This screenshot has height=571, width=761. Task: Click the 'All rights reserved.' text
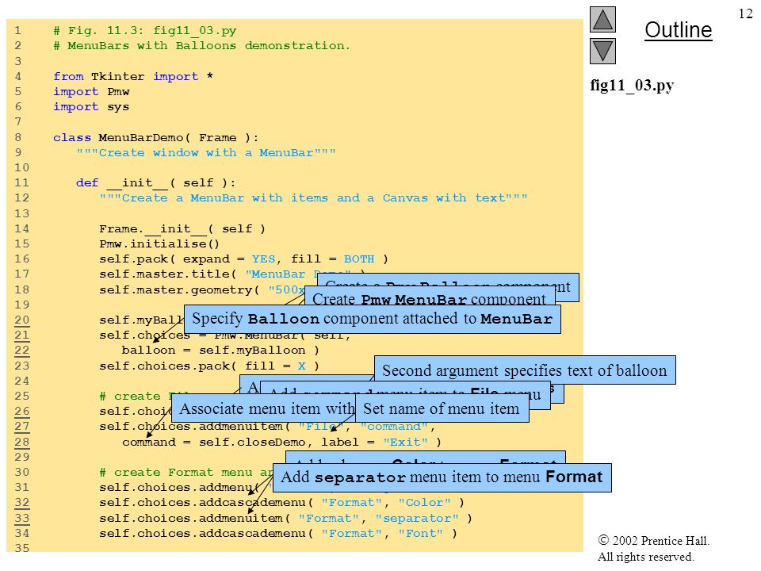[645, 557]
